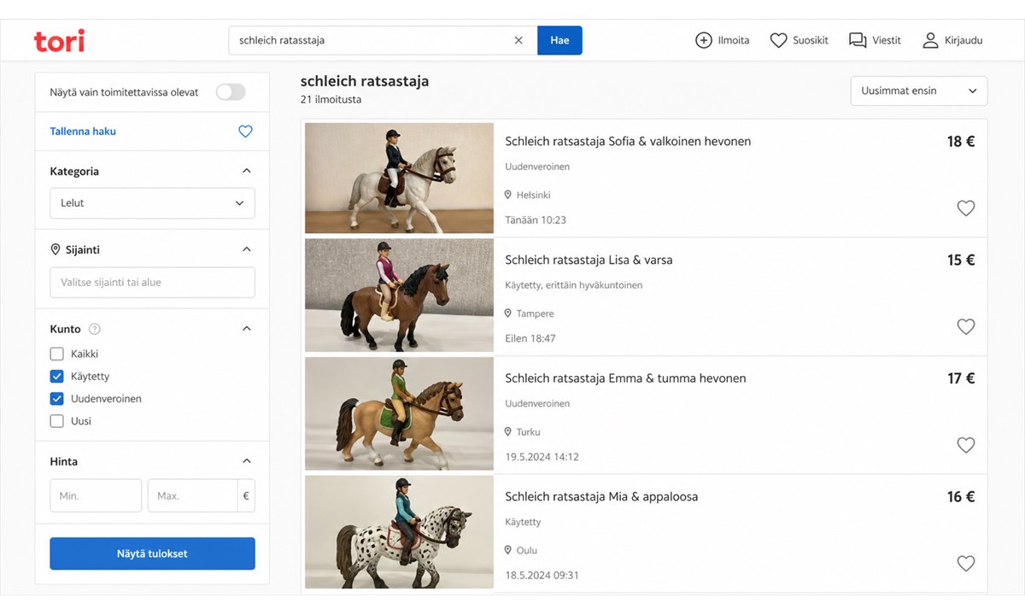Open listing Schleich ratsastaja Emma & tumma hevonen
Image resolution: width=1025 pixels, height=615 pixels.
(x=625, y=378)
